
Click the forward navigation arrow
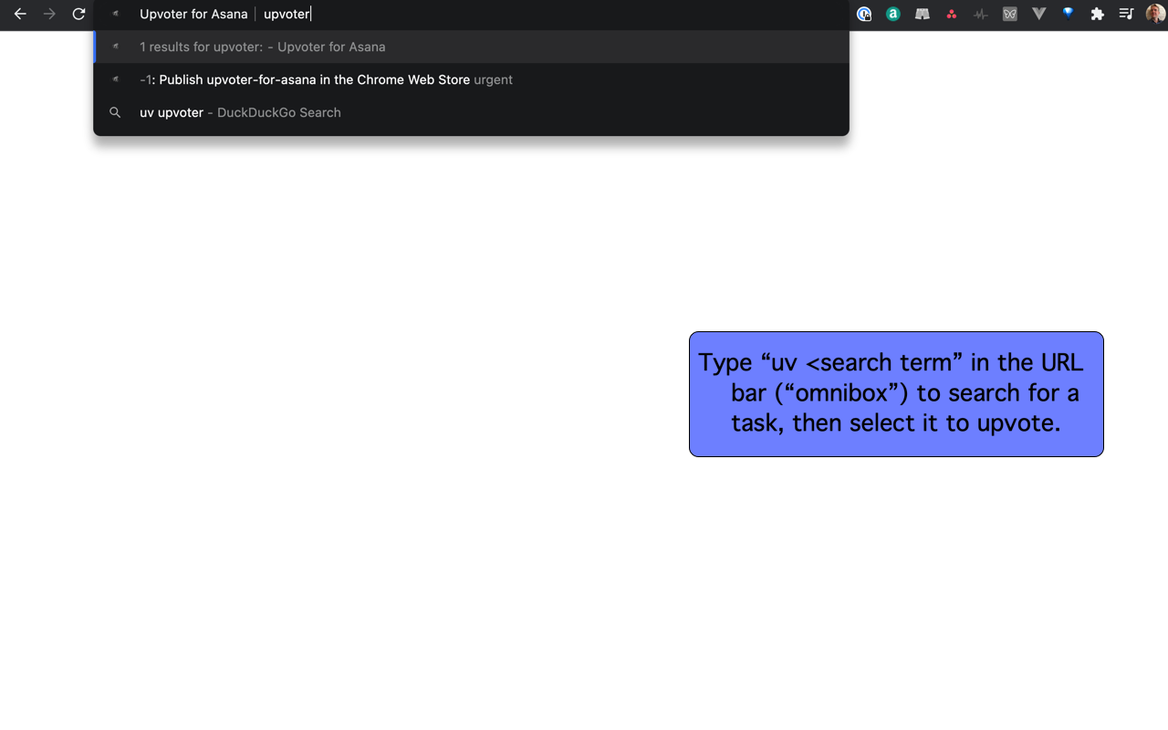coord(49,14)
